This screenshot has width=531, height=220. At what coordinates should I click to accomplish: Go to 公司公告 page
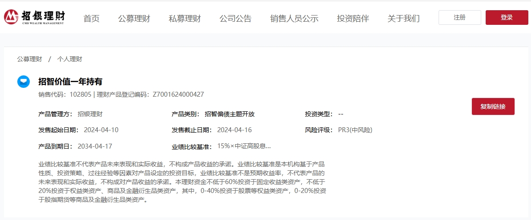[x=236, y=19]
